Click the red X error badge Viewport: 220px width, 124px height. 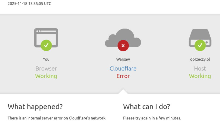[123, 45]
